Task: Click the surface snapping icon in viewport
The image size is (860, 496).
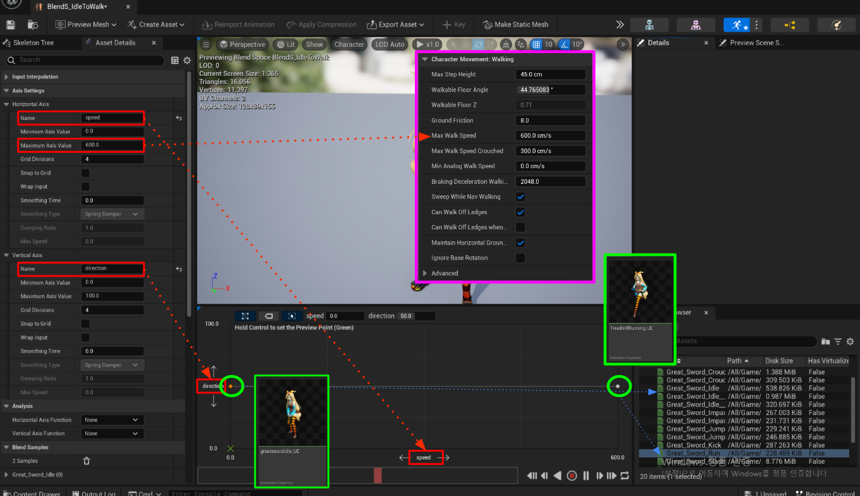Action: click(x=520, y=44)
